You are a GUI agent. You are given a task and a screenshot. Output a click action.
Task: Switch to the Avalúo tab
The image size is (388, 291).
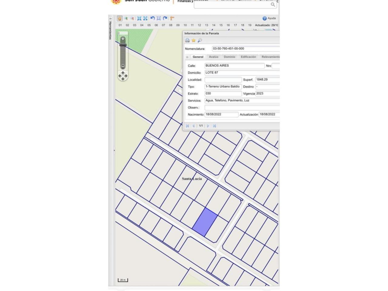pyautogui.click(x=213, y=57)
